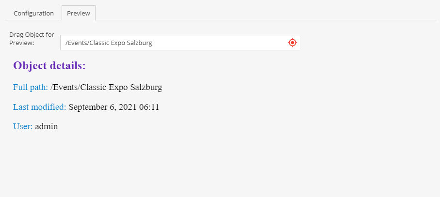Click the red crosshair locate icon
440x197 pixels.
(x=292, y=43)
